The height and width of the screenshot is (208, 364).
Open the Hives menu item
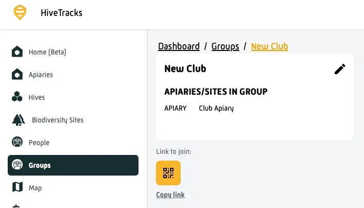click(37, 97)
